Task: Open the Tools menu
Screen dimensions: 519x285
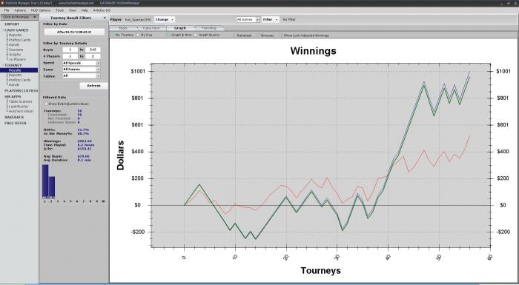Action: pyautogui.click(x=59, y=10)
